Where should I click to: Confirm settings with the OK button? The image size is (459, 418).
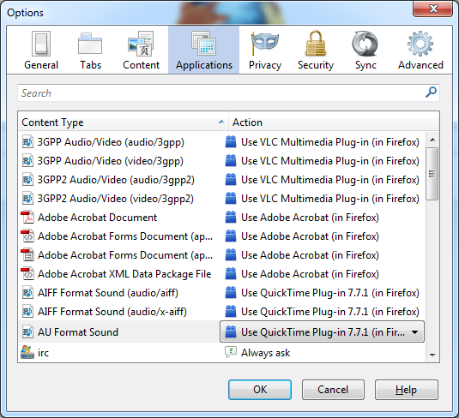260,390
